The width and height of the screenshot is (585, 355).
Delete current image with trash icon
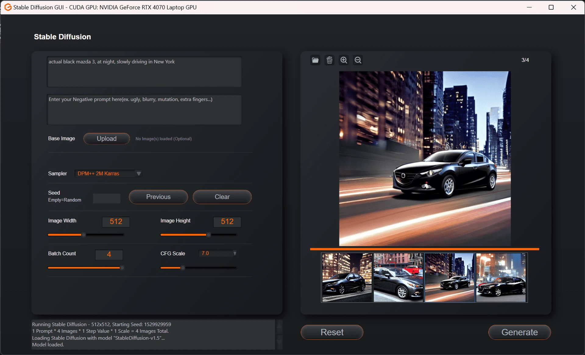point(329,60)
